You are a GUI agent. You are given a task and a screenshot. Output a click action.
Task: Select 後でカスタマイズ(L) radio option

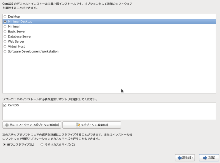[x=4, y=145]
